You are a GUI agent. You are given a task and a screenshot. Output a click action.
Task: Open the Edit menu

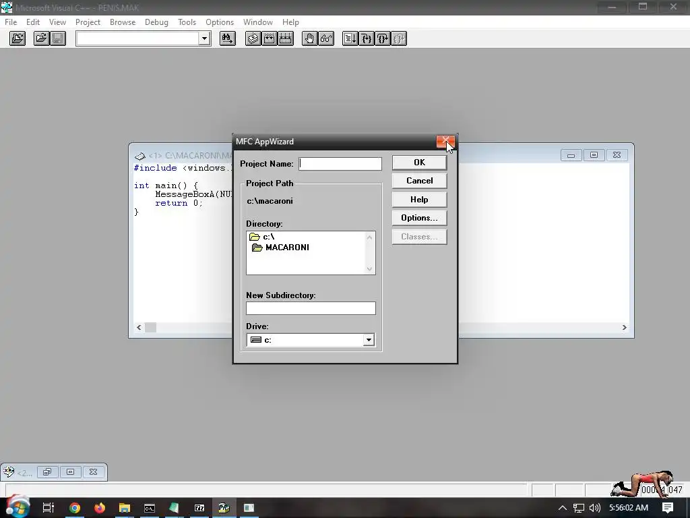coord(33,22)
